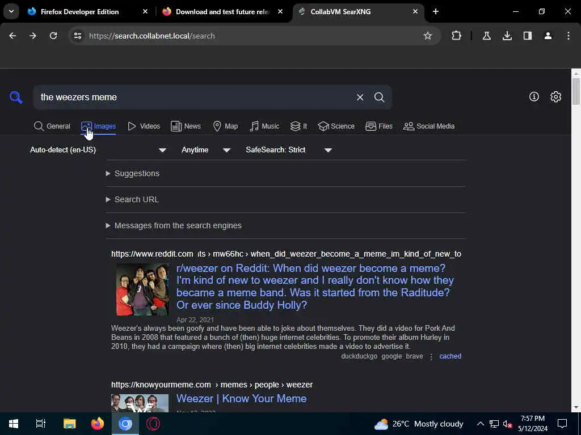
Task: Open SearXNG preferences gear
Action: click(x=556, y=96)
